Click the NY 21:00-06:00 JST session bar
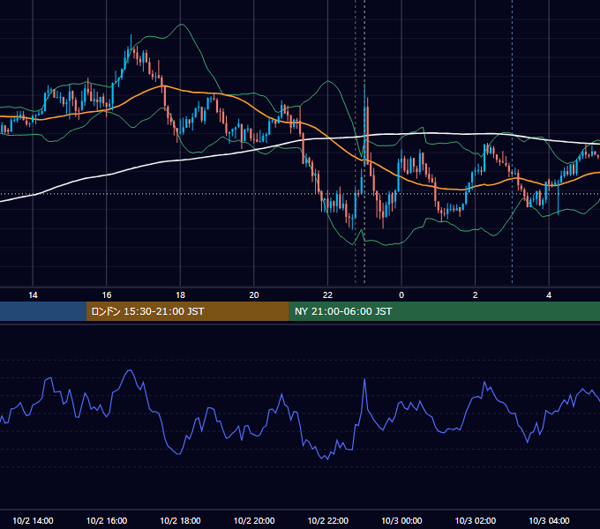 coord(444,311)
